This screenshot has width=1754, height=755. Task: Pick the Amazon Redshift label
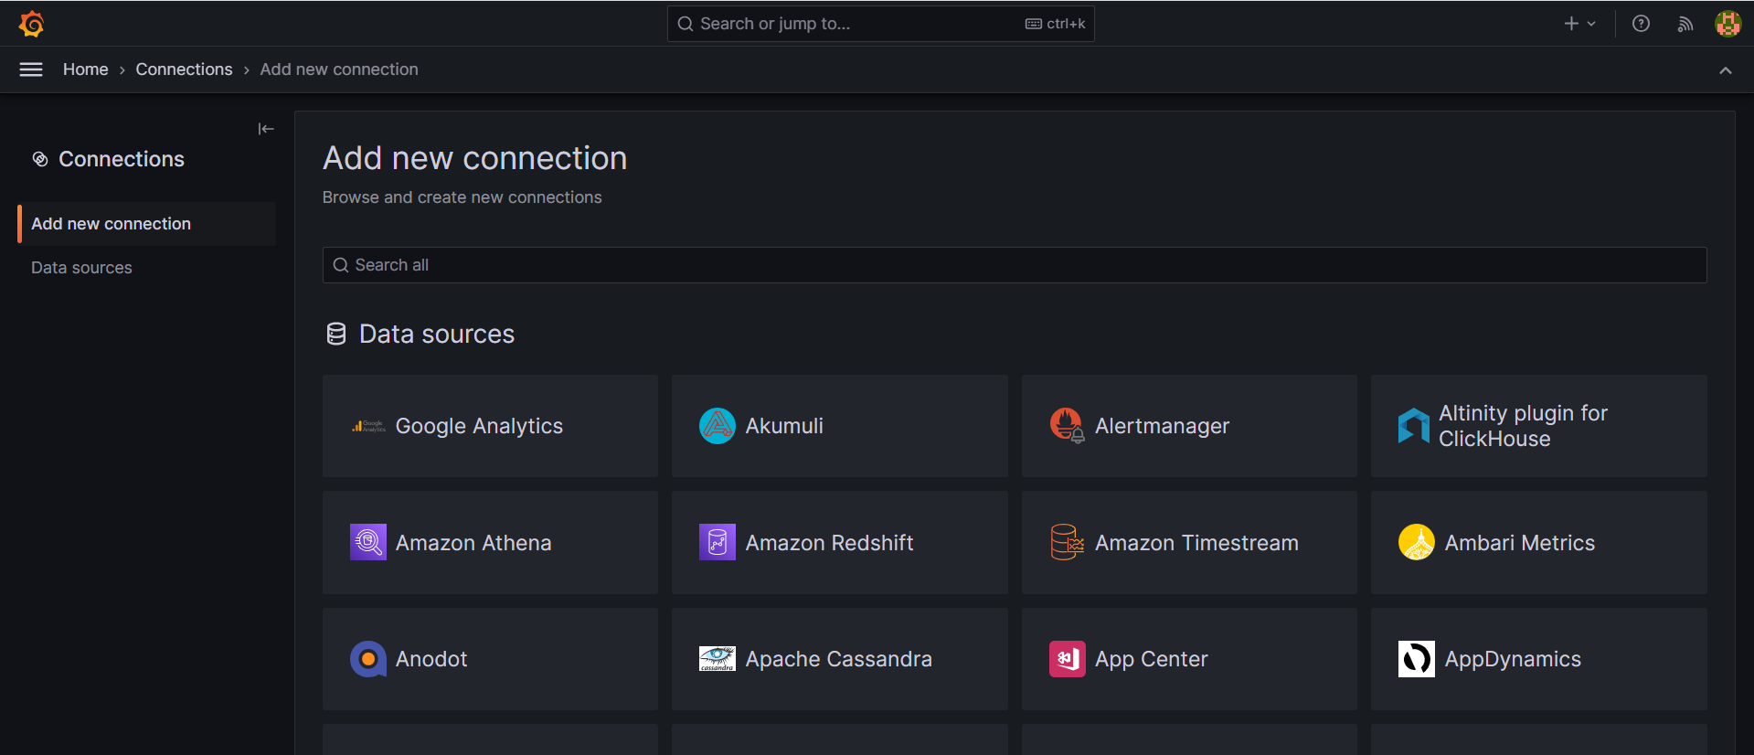(x=829, y=543)
